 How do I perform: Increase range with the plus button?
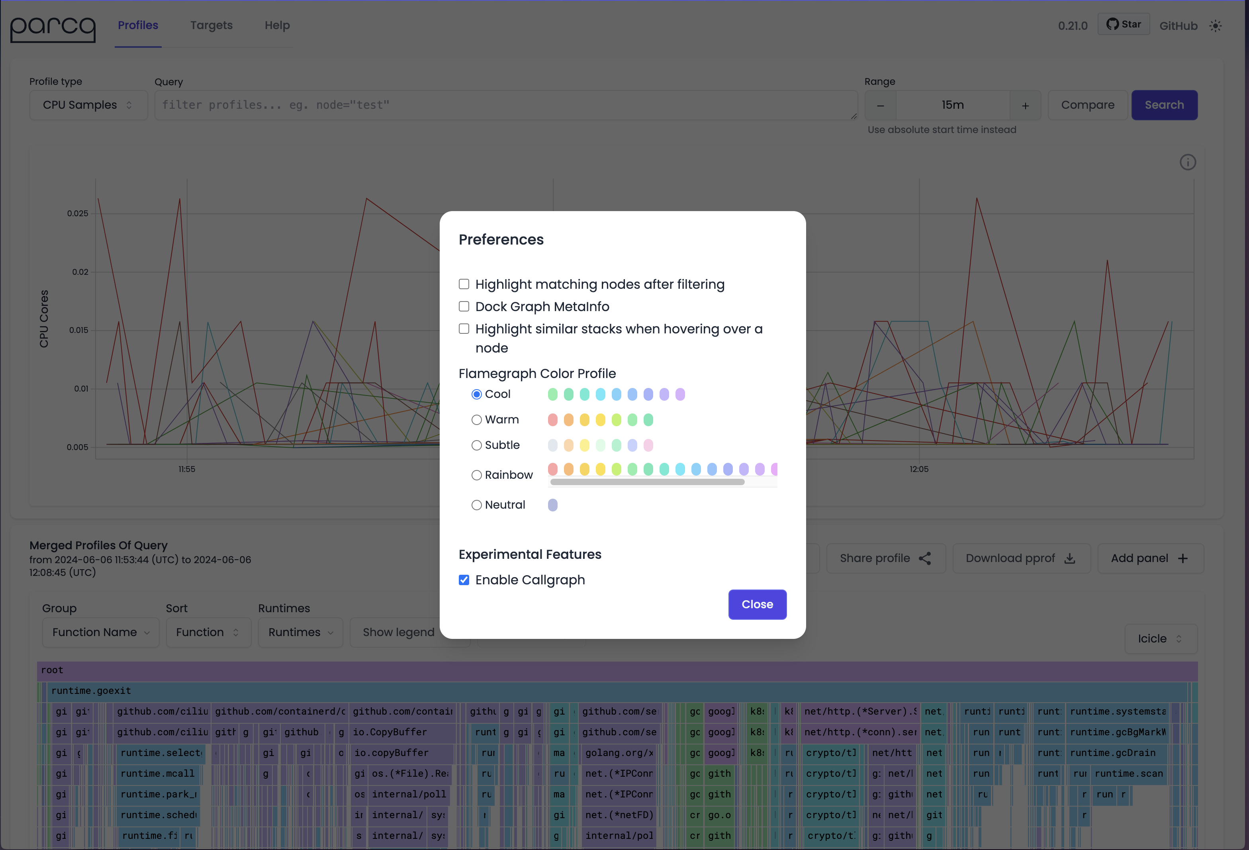[x=1026, y=106]
